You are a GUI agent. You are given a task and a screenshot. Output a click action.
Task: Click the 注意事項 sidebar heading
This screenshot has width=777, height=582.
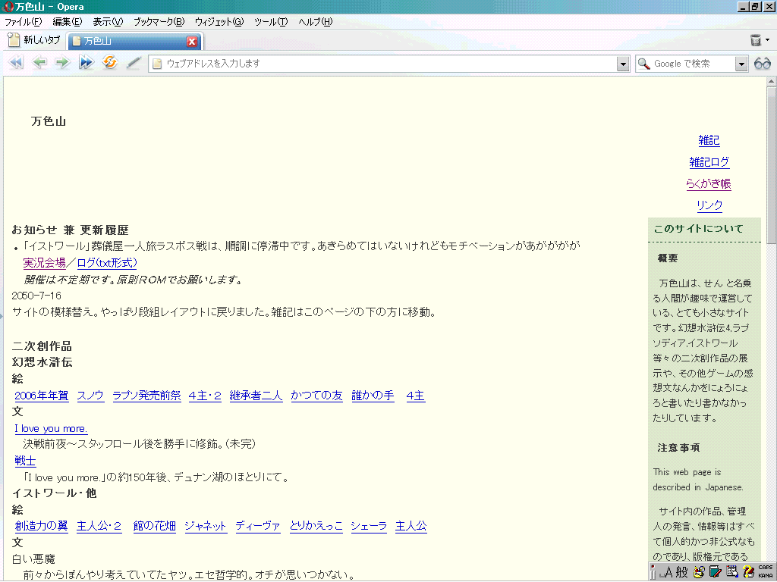[x=678, y=448]
